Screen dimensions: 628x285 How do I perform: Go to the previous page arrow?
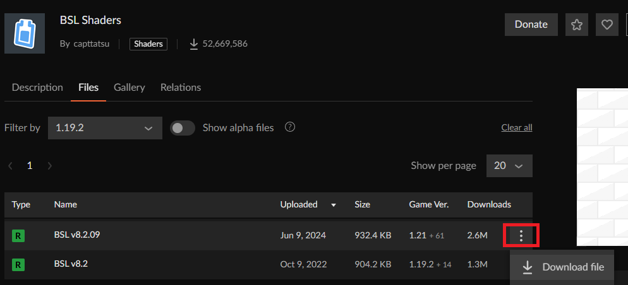pyautogui.click(x=10, y=166)
